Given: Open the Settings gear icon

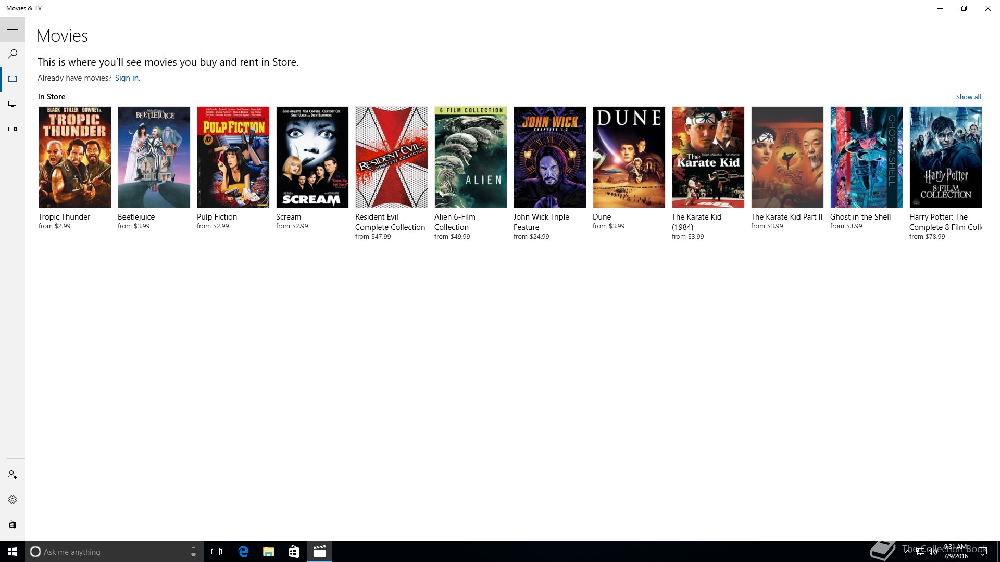Looking at the screenshot, I should [x=12, y=500].
